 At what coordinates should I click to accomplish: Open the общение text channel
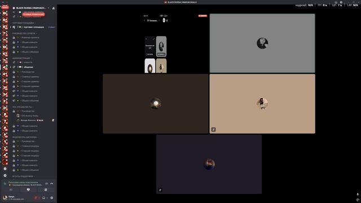28,67
